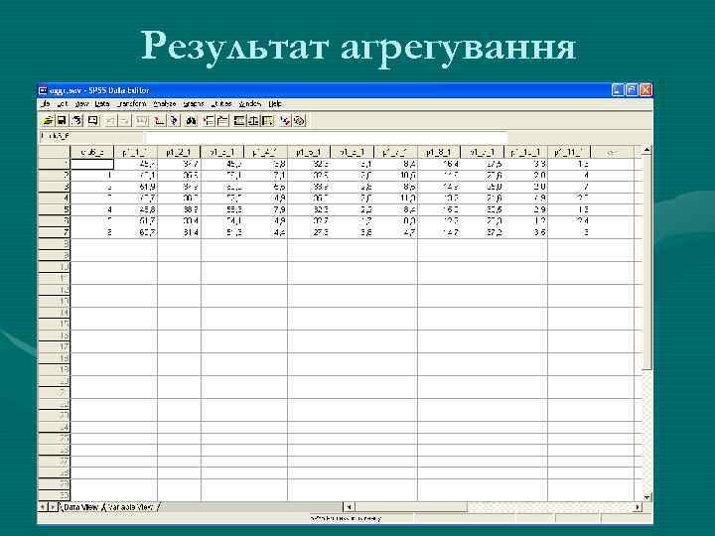Click cell '61,9' in row 3

(x=135, y=187)
